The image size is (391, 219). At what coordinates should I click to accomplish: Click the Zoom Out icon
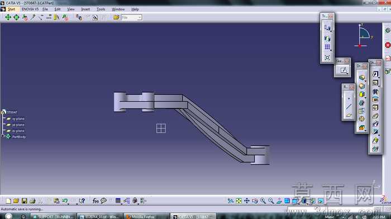coord(271,201)
